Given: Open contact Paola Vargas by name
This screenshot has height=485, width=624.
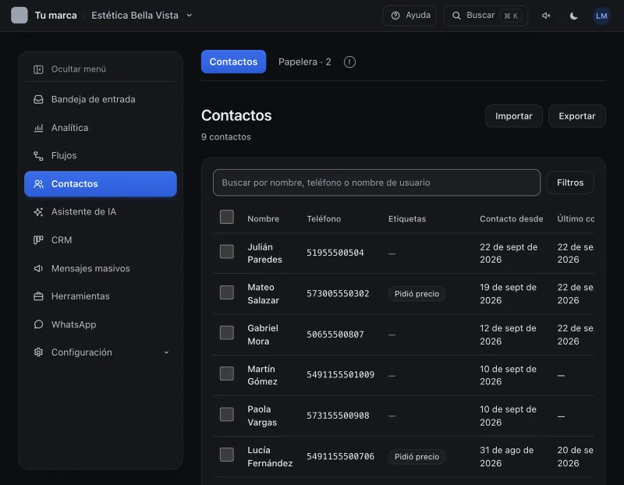Looking at the screenshot, I should tap(262, 416).
